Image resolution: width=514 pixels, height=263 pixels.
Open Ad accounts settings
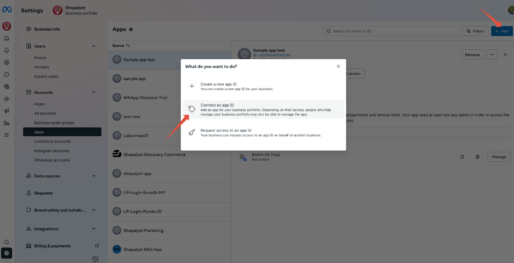[45, 113]
